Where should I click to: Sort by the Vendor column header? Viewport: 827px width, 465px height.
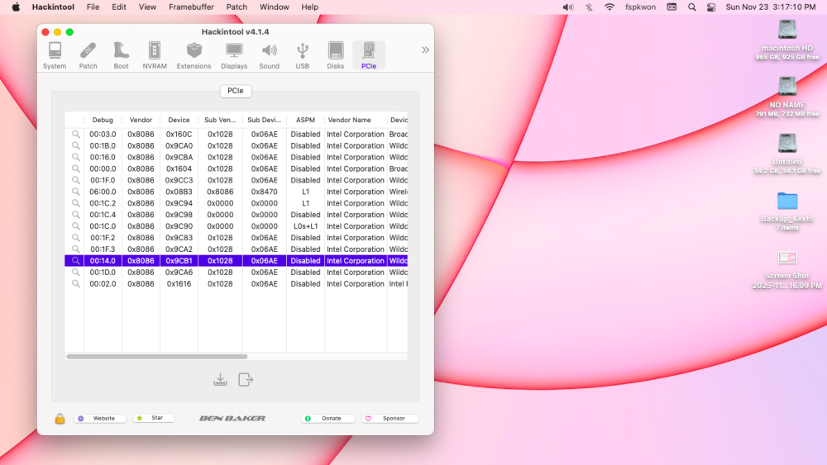[141, 120]
